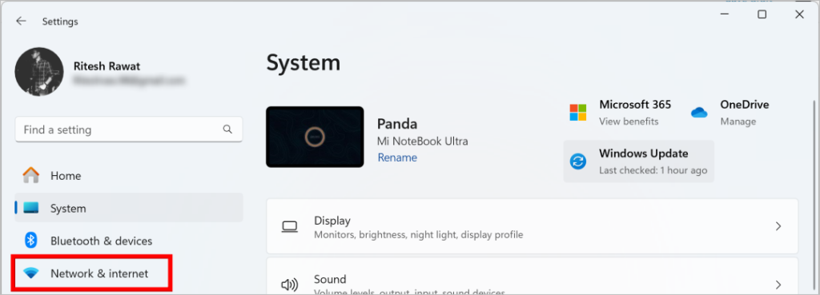
Task: Click the Bluetooth icon
Action: [31, 241]
